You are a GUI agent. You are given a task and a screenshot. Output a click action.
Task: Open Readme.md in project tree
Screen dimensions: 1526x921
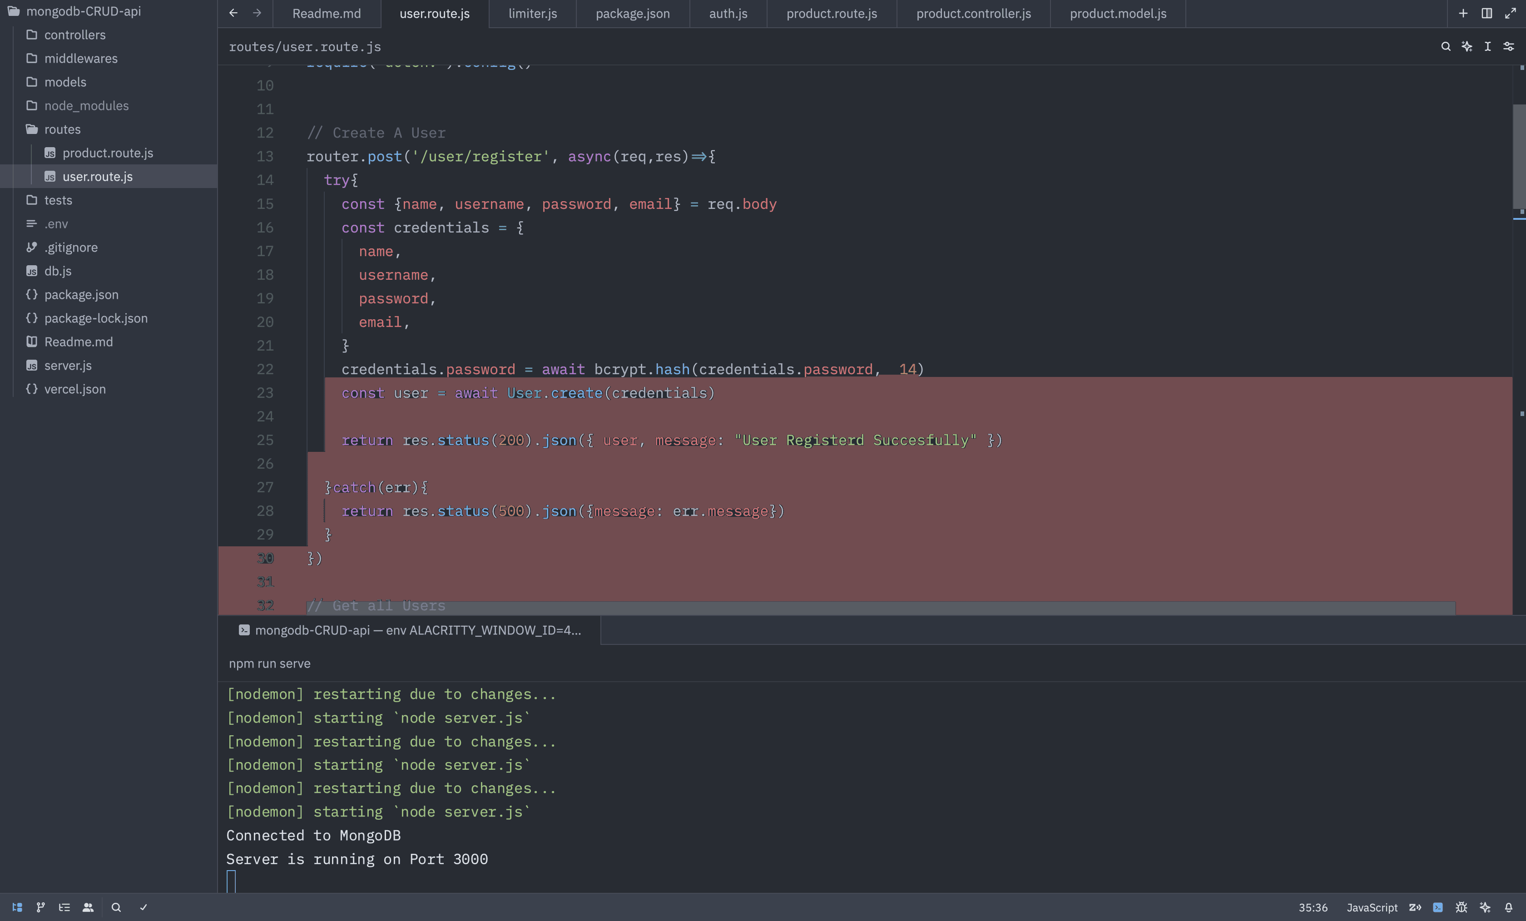coord(109,342)
